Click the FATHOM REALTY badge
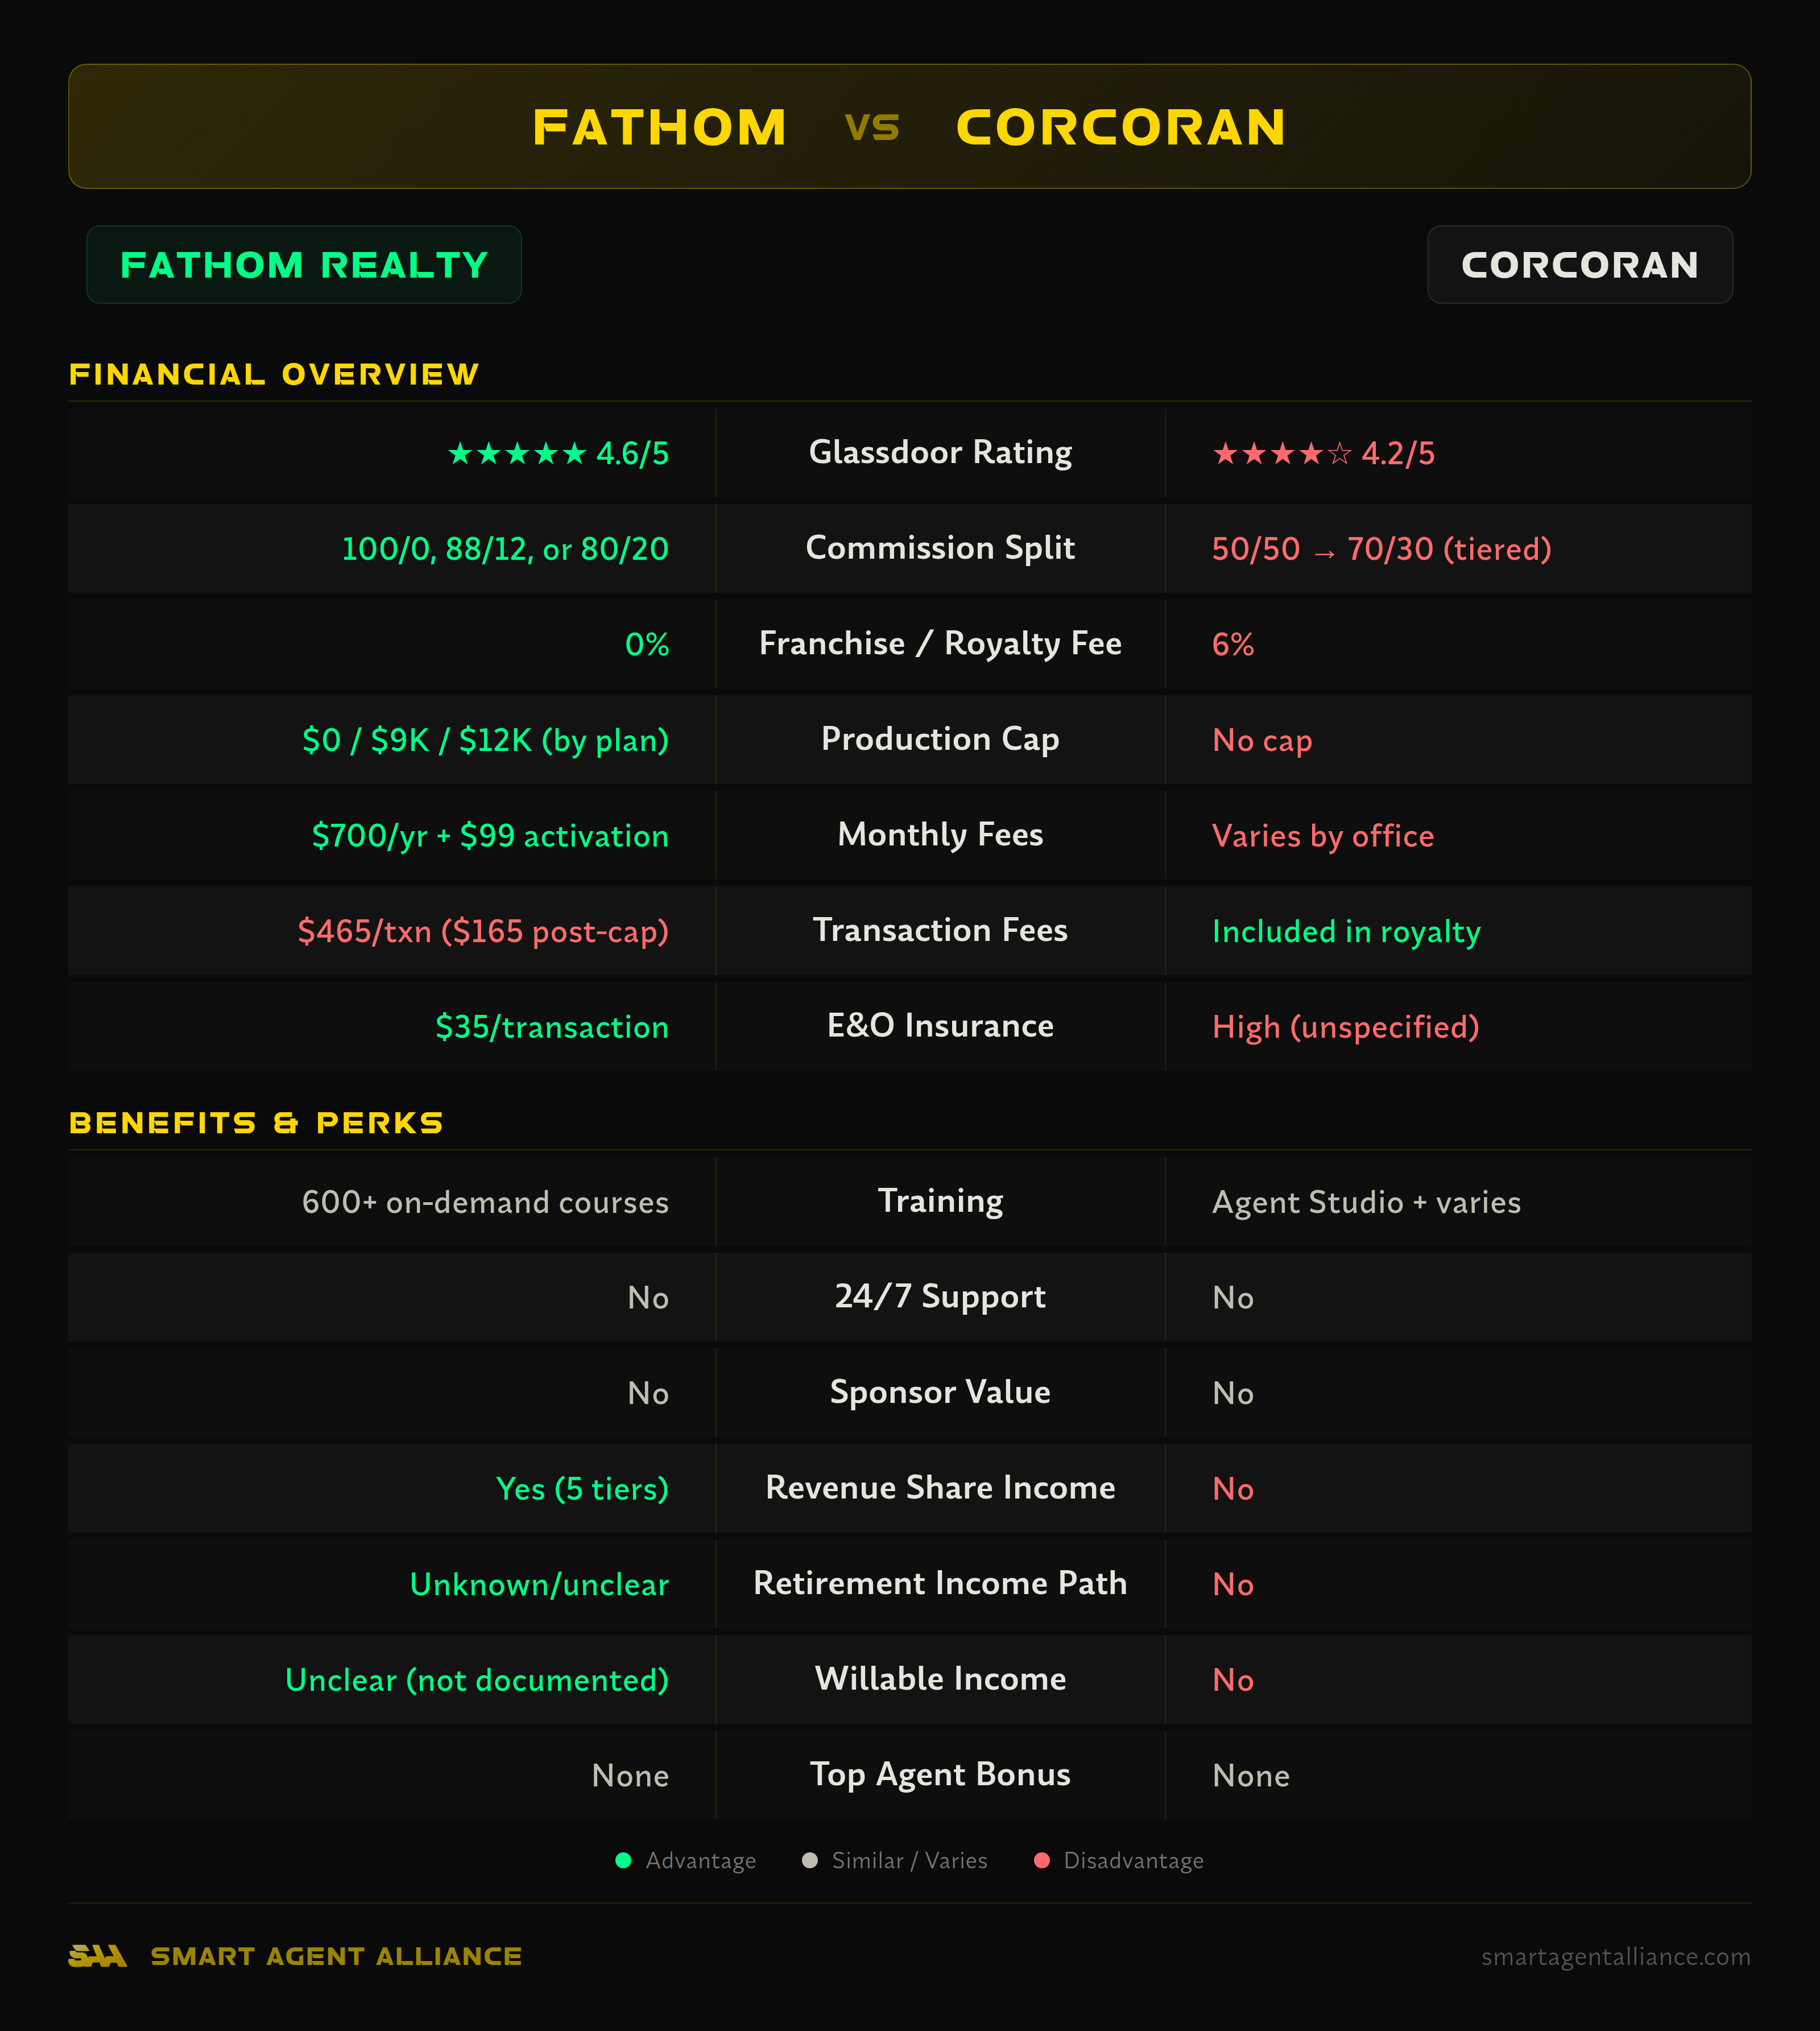 pos(304,265)
